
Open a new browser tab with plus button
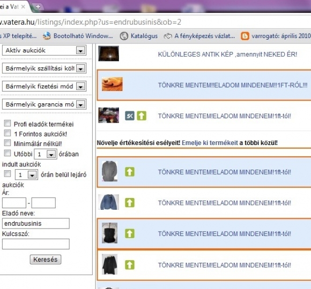coord(38,7)
